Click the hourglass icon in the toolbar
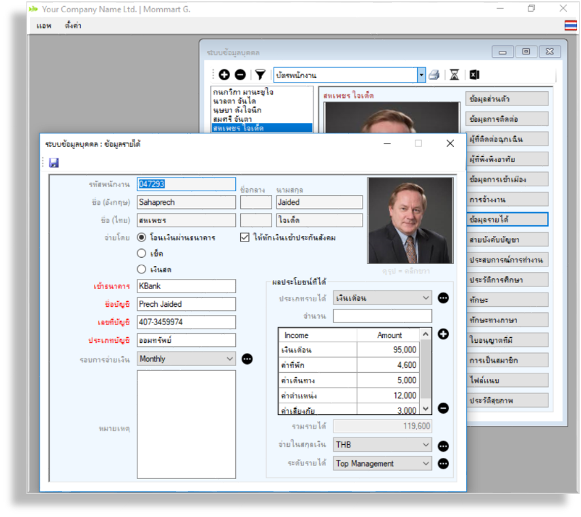Screen dimensions: 581x517 coord(454,75)
